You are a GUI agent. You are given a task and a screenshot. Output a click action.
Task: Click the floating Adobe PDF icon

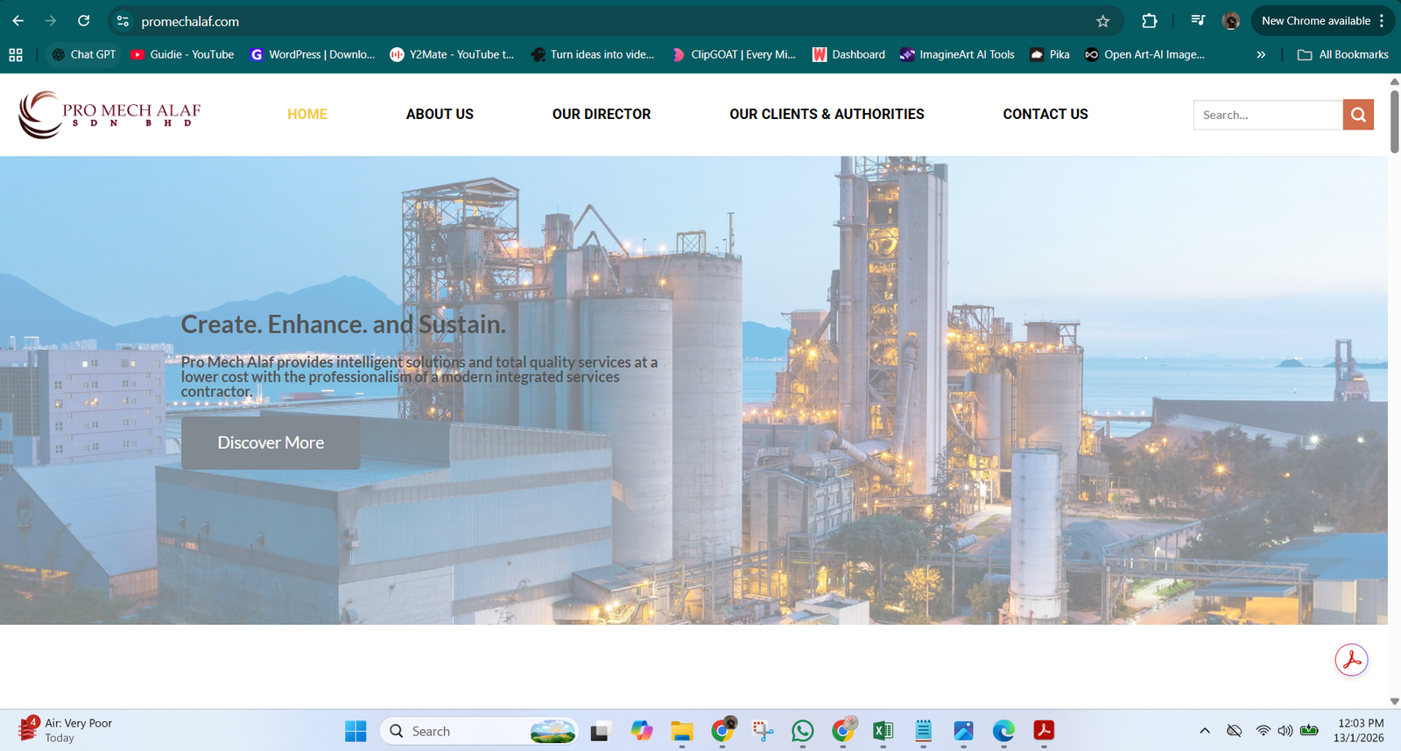1351,660
